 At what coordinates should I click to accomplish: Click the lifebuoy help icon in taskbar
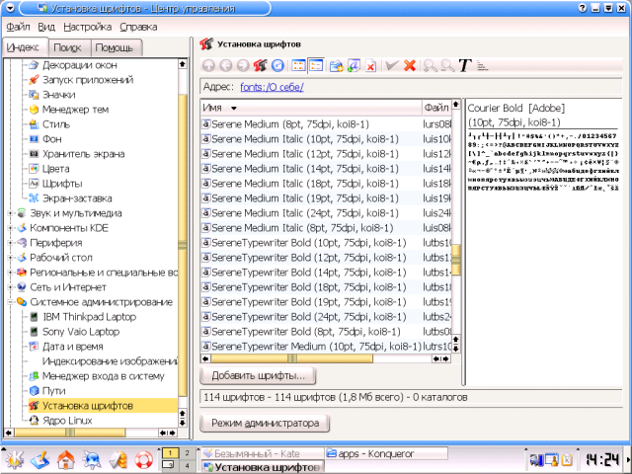click(x=143, y=459)
